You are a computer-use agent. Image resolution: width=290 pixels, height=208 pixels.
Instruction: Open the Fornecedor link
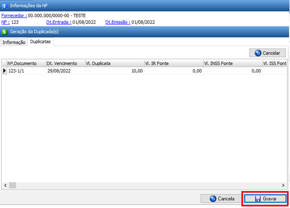coord(14,15)
